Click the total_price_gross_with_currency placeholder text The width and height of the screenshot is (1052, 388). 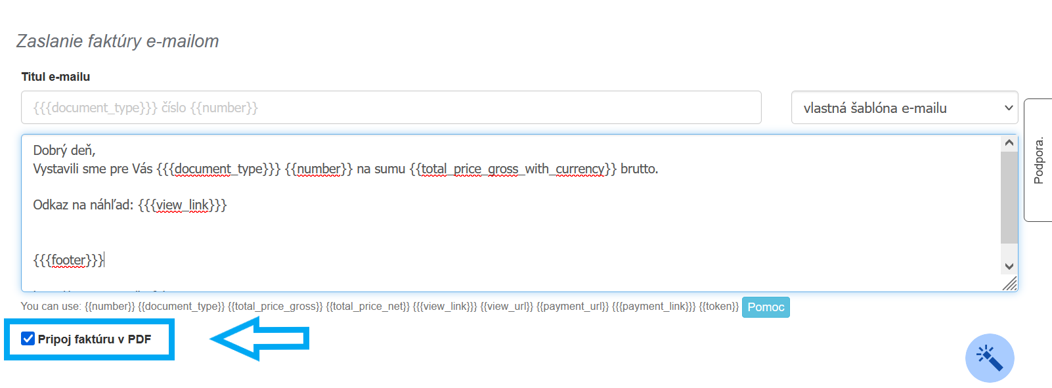pyautogui.click(x=513, y=169)
